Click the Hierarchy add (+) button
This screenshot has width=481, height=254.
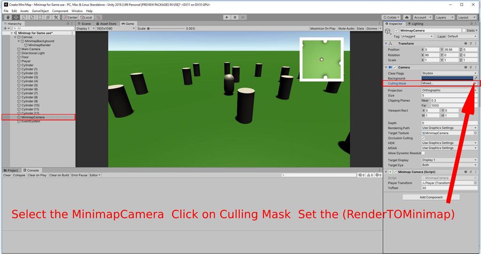tap(6, 28)
